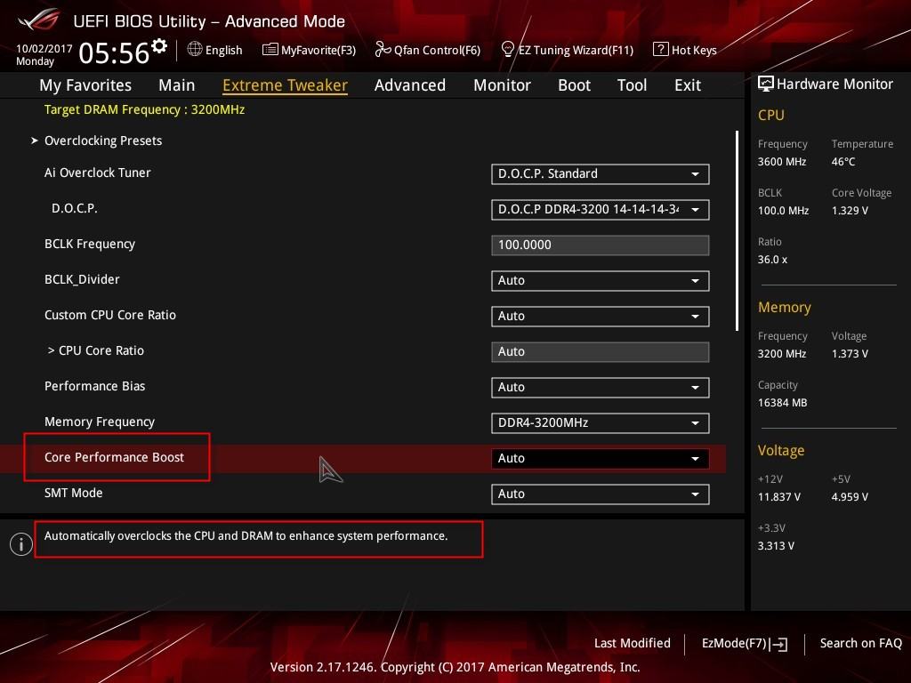The width and height of the screenshot is (911, 683).
Task: Click English language button
Action: (x=223, y=51)
